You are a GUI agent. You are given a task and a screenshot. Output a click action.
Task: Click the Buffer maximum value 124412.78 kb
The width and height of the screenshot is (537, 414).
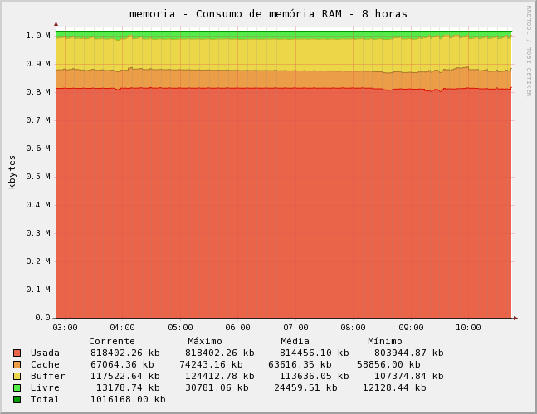point(219,377)
